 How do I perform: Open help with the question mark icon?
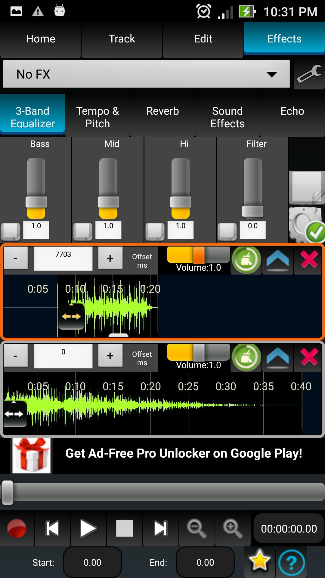291,562
